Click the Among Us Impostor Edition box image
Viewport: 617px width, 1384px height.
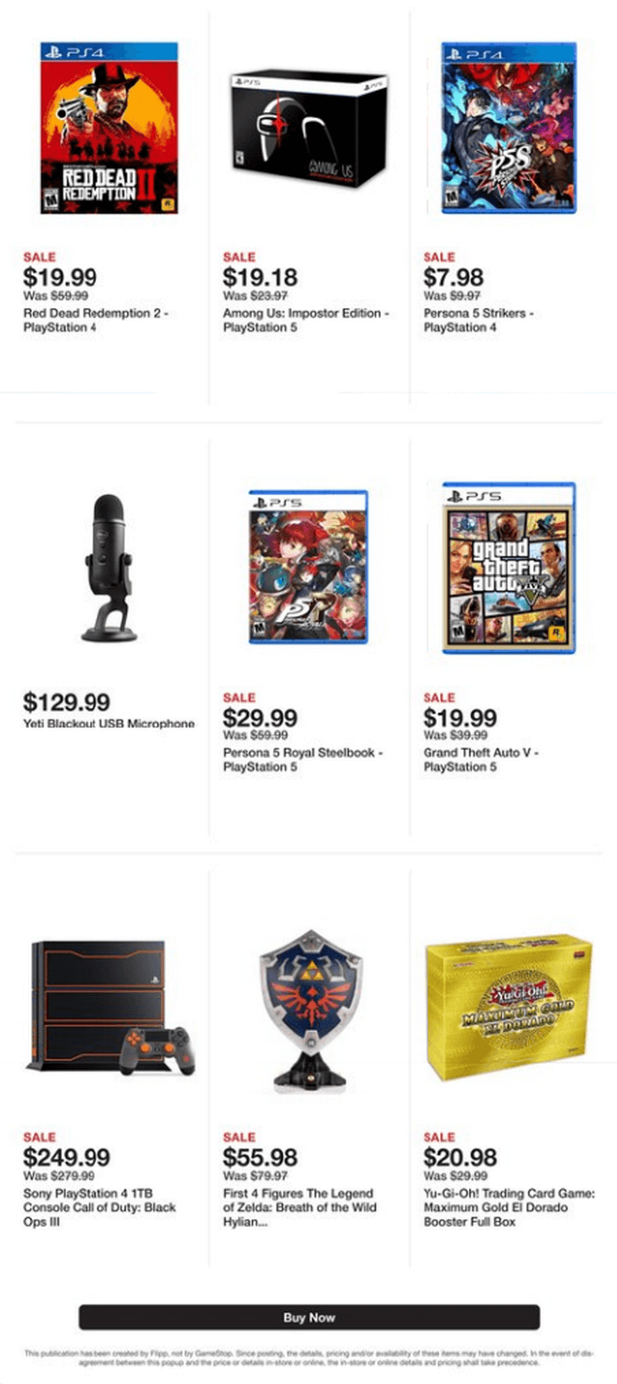tap(308, 130)
